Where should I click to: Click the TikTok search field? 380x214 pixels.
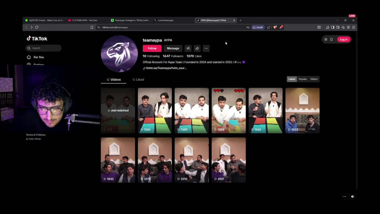click(x=44, y=48)
